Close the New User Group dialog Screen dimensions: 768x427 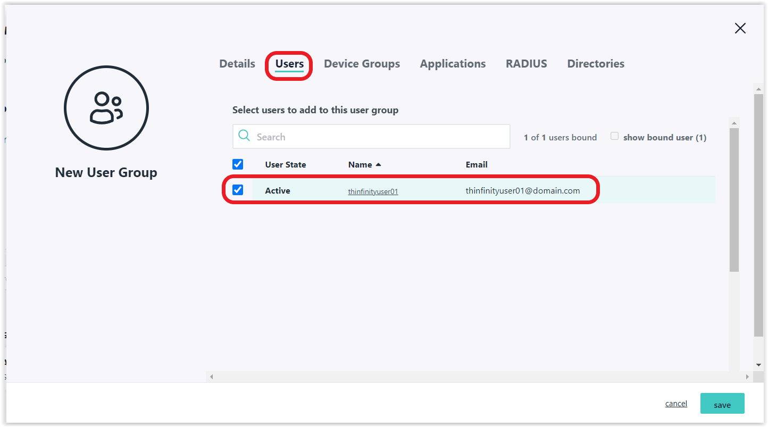740,29
